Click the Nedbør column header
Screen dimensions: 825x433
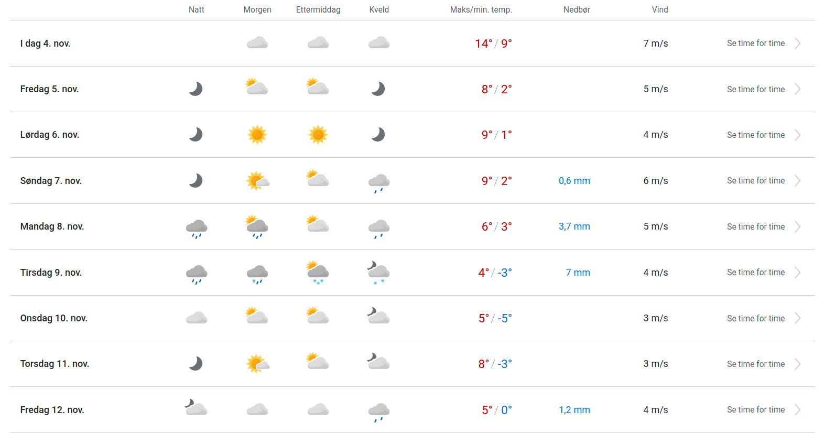tap(577, 9)
